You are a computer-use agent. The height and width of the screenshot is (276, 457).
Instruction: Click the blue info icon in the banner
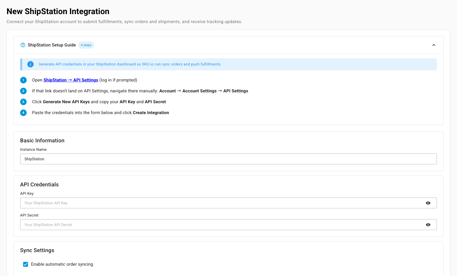tap(30, 64)
